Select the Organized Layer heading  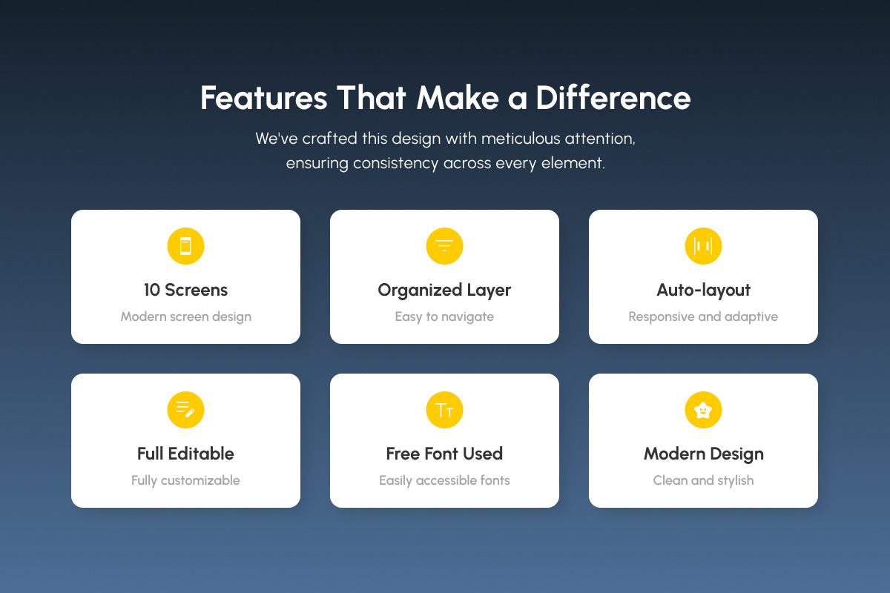(444, 291)
